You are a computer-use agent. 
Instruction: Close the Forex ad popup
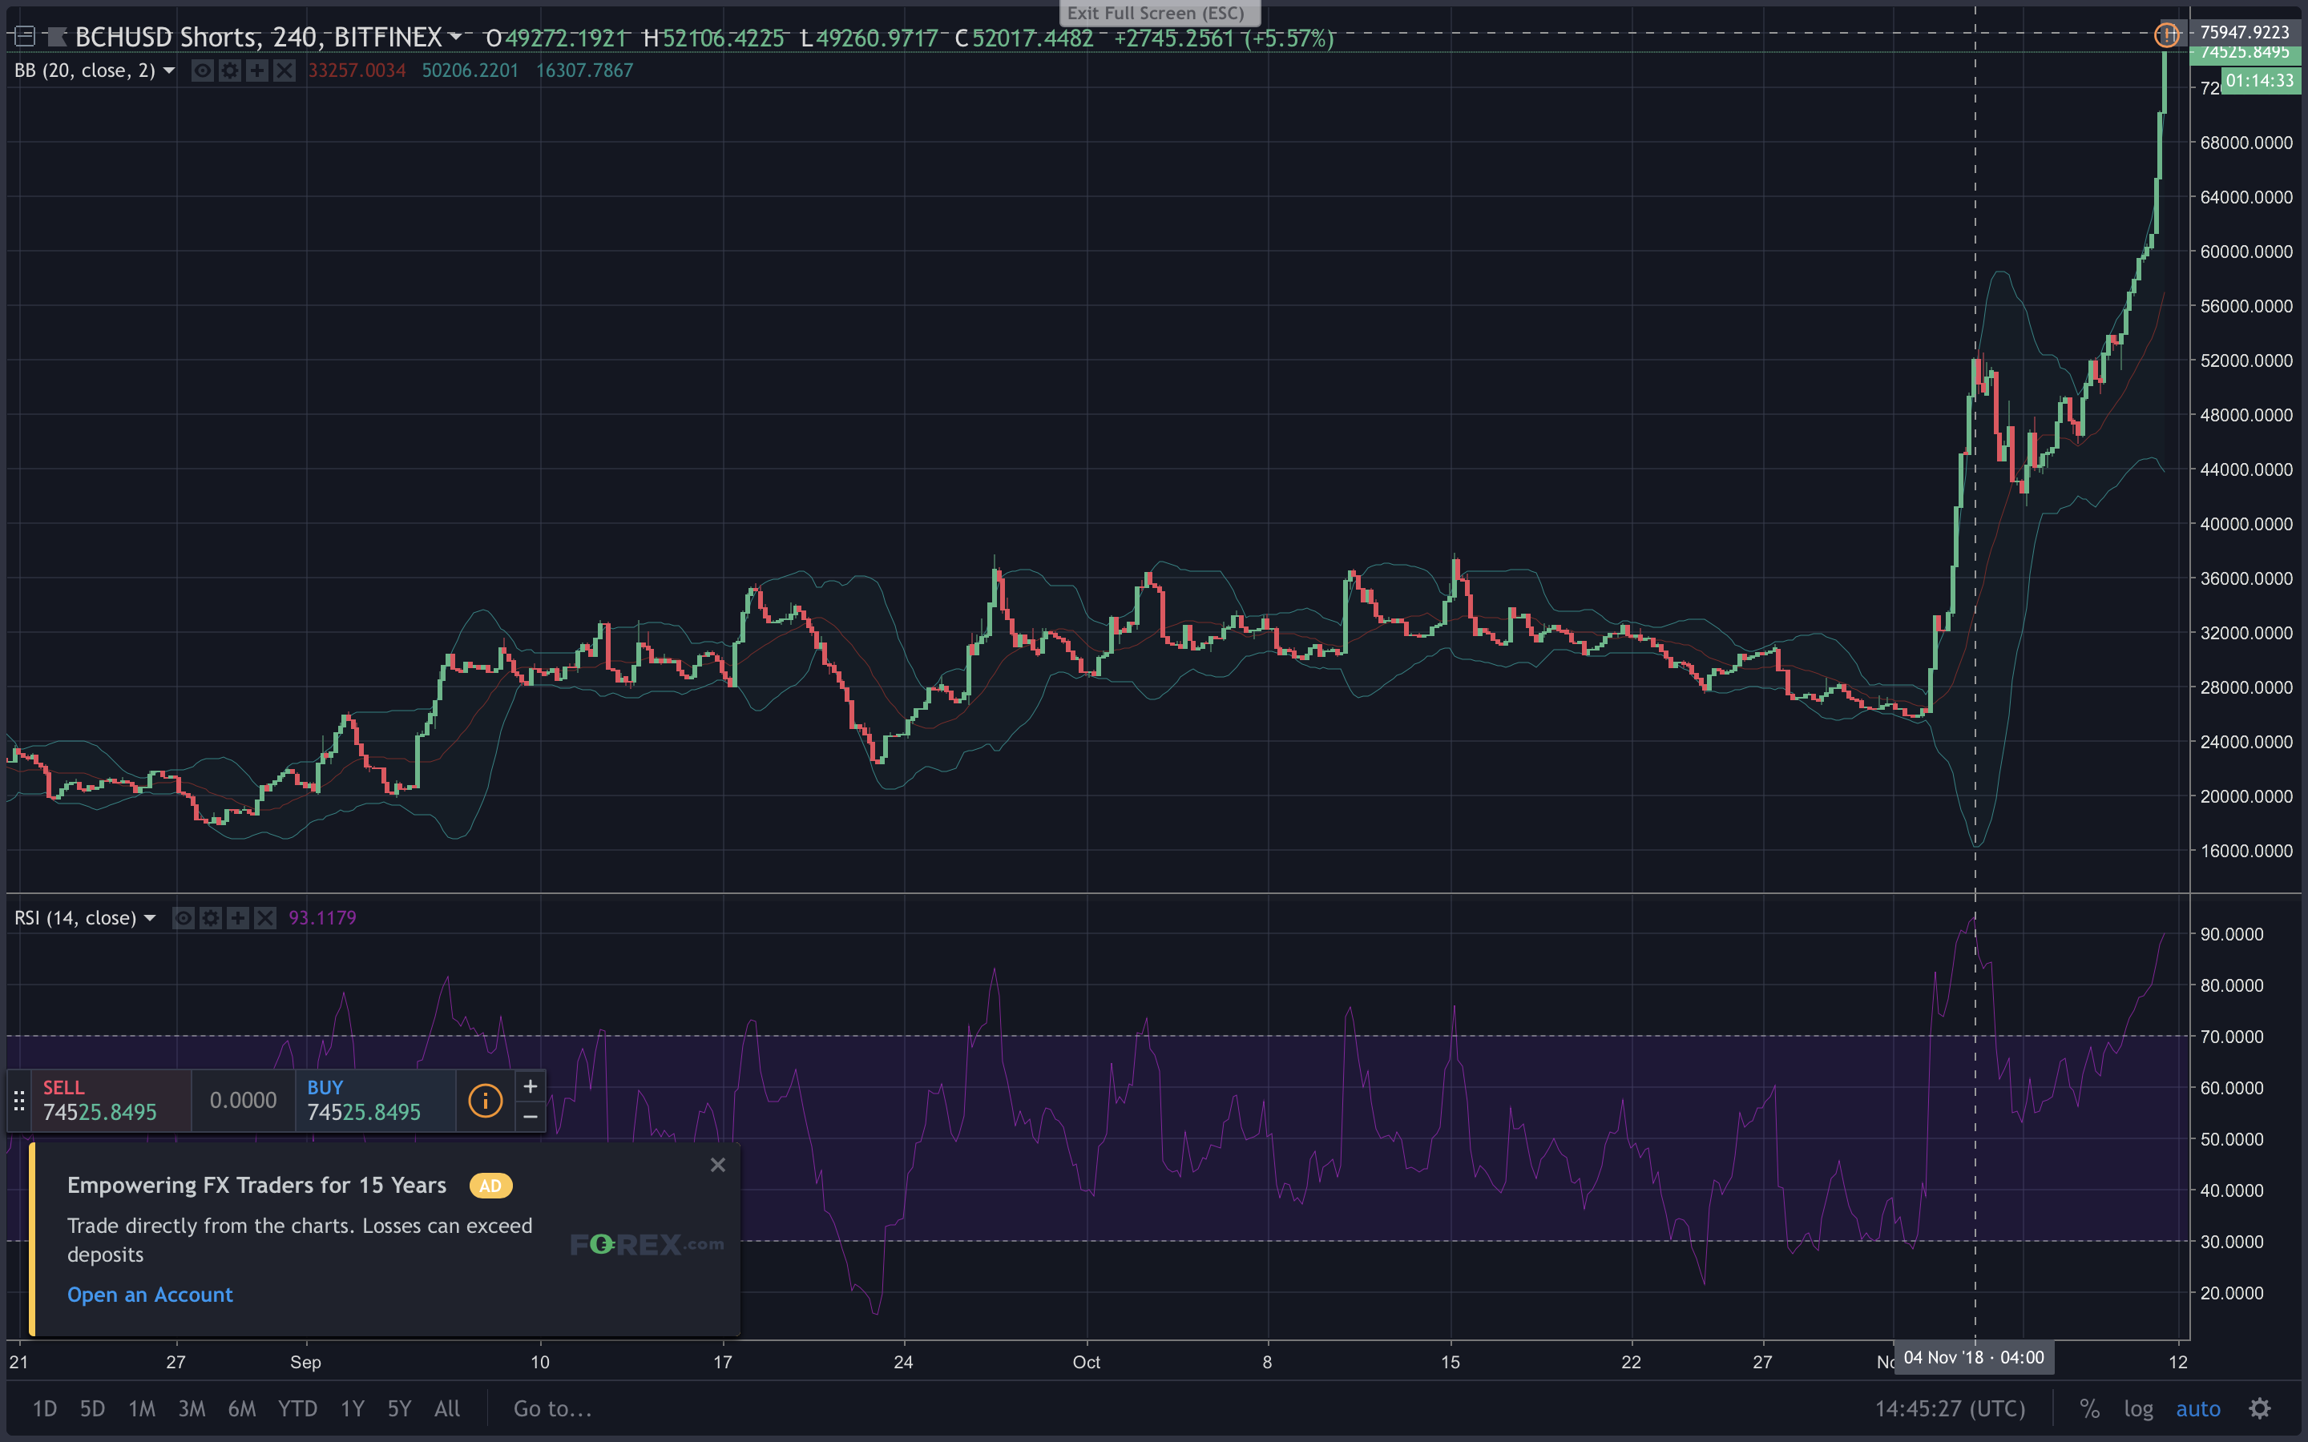coord(718,1165)
